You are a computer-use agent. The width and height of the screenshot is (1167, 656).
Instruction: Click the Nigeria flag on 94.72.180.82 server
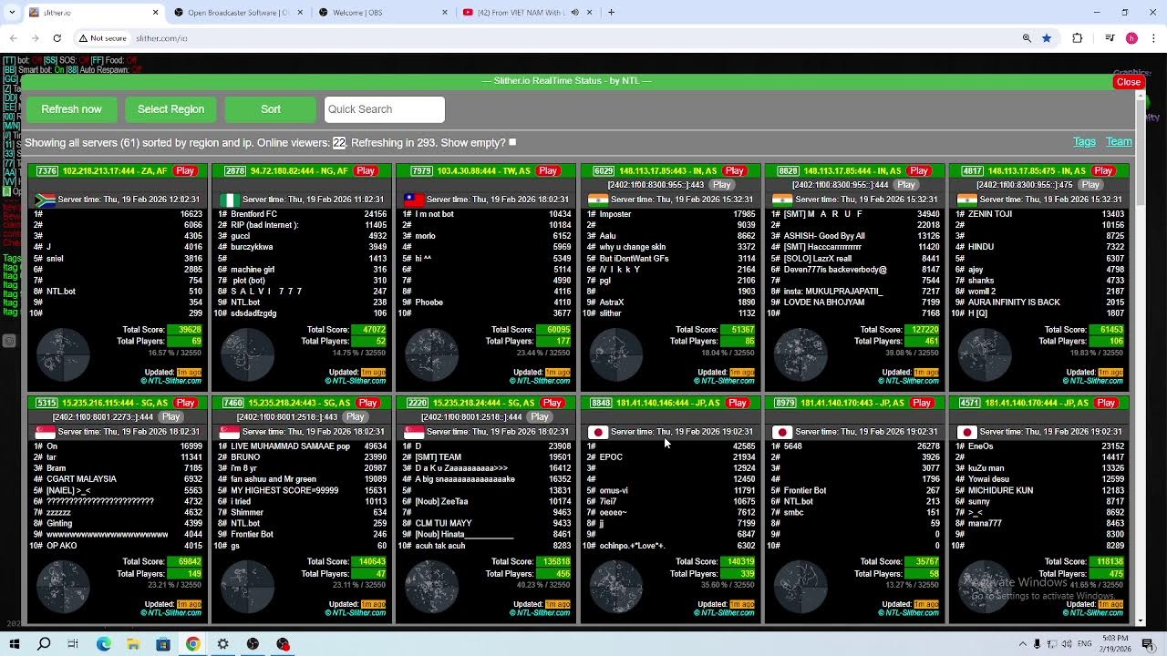click(229, 200)
